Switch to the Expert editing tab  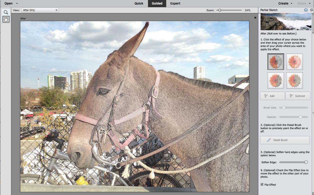pyautogui.click(x=175, y=3)
